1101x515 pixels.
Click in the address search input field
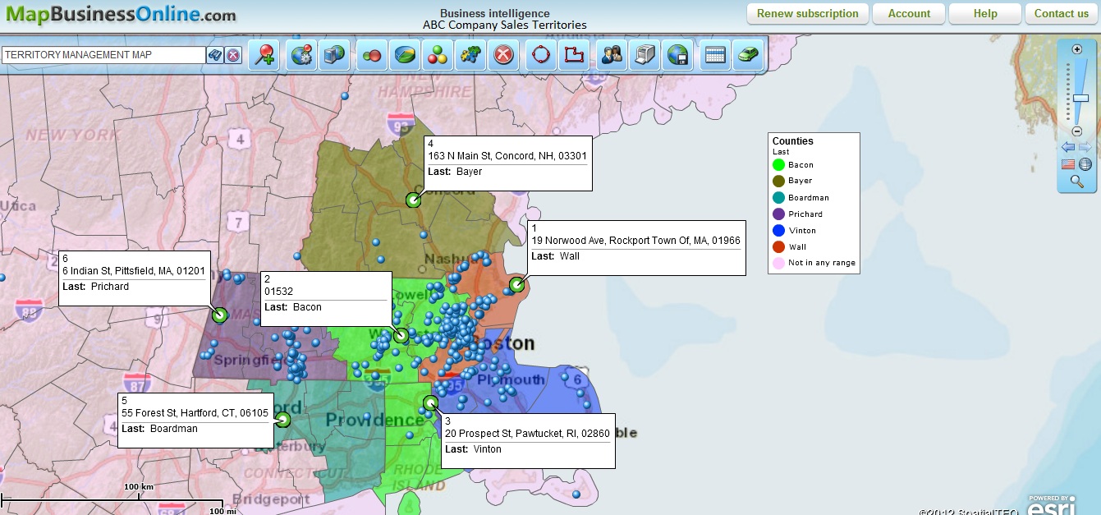(103, 55)
